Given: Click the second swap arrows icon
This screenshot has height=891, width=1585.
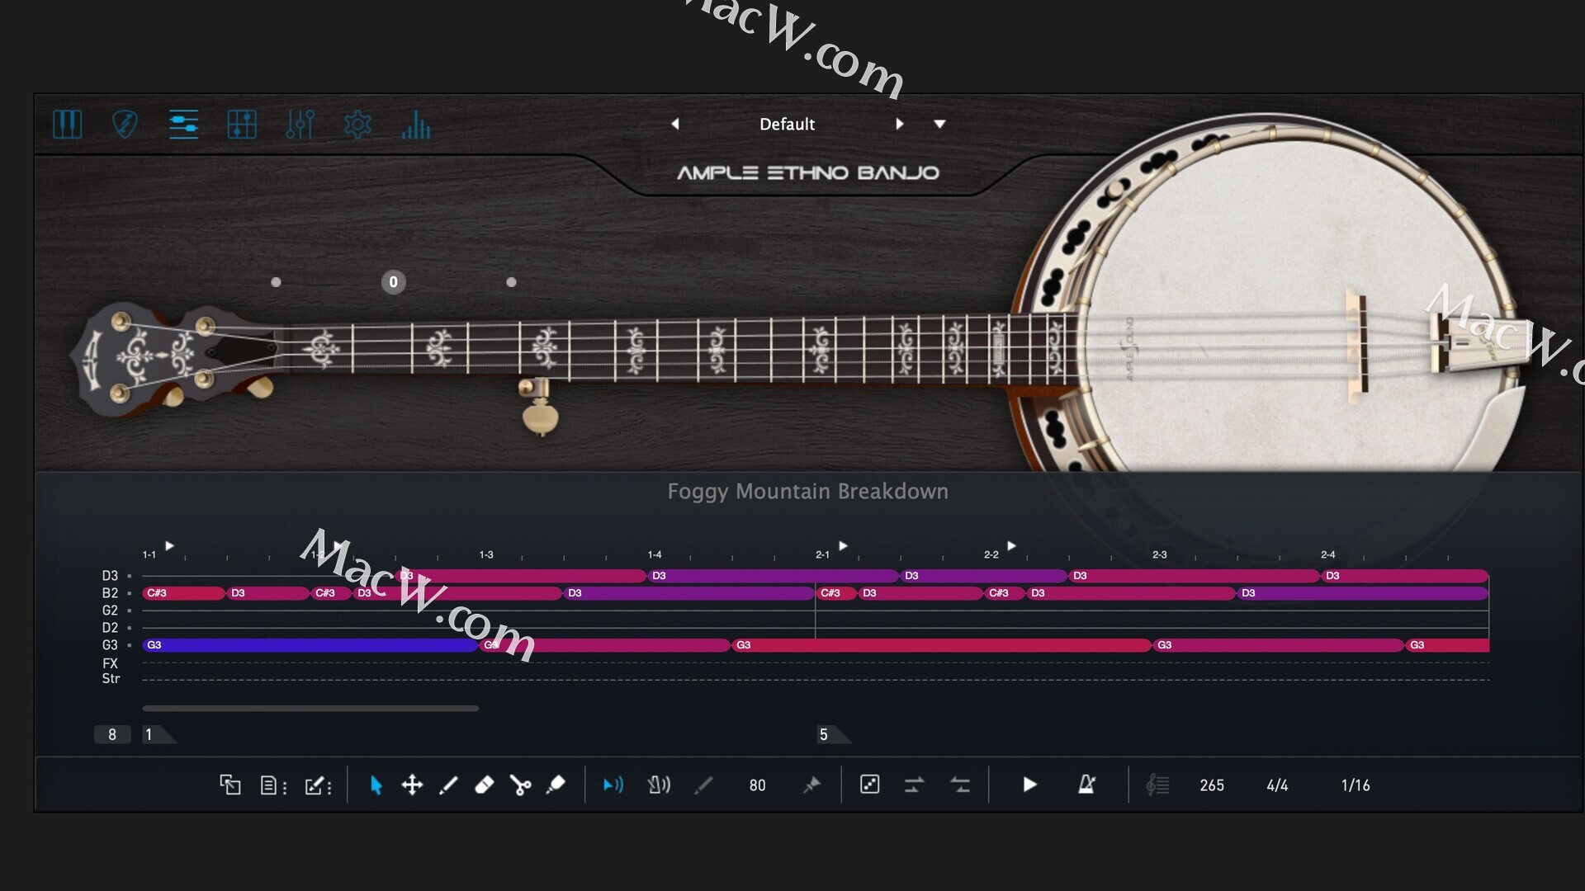Looking at the screenshot, I should click(960, 785).
